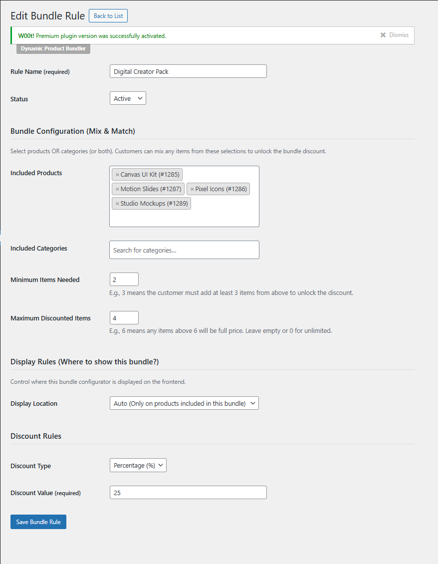This screenshot has width=438, height=564.
Task: Click the Pixel Icons (#1286) tag
Action: tap(219, 189)
